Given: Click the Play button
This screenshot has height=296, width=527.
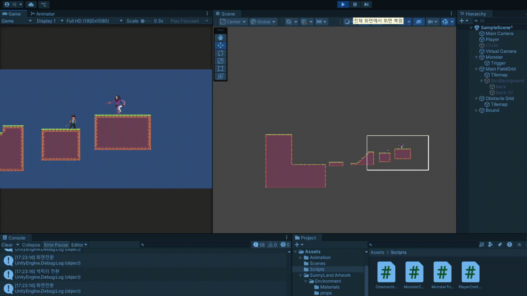Looking at the screenshot, I should tap(343, 4).
